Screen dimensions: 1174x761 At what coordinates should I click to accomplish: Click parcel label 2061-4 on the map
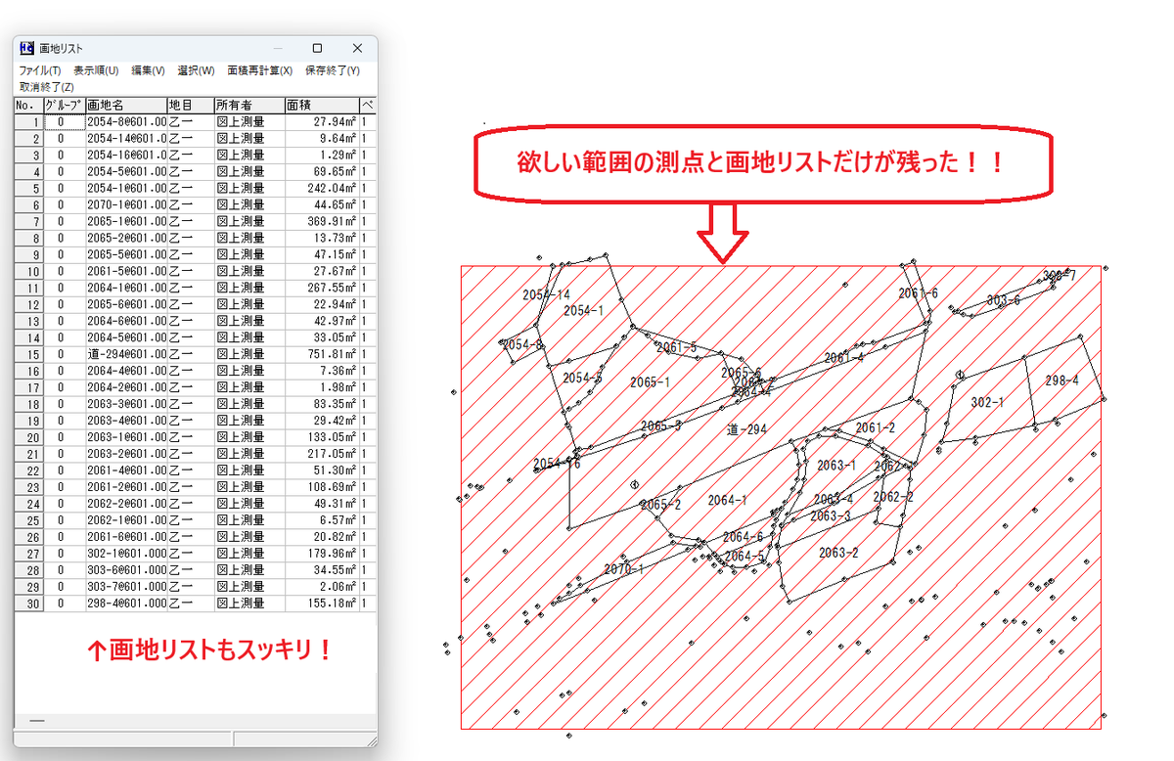843,358
